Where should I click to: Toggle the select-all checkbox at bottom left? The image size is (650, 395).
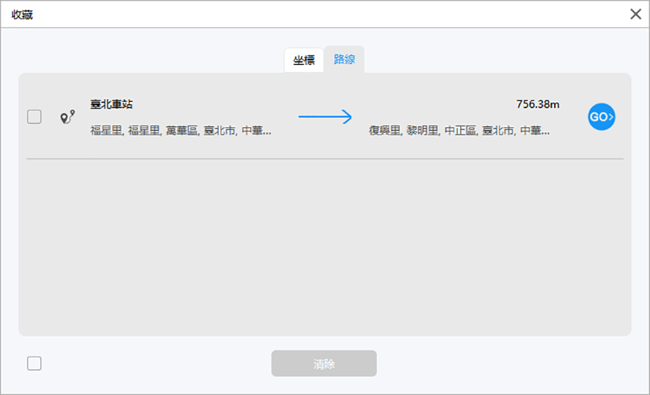pyautogui.click(x=34, y=363)
